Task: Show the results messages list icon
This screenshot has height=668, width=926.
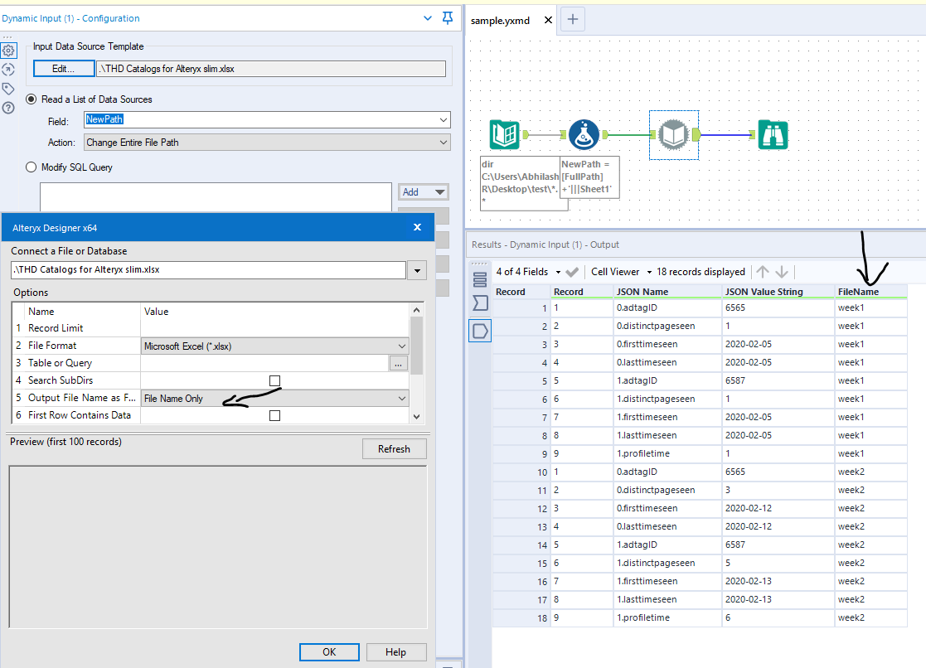Action: pyautogui.click(x=480, y=279)
